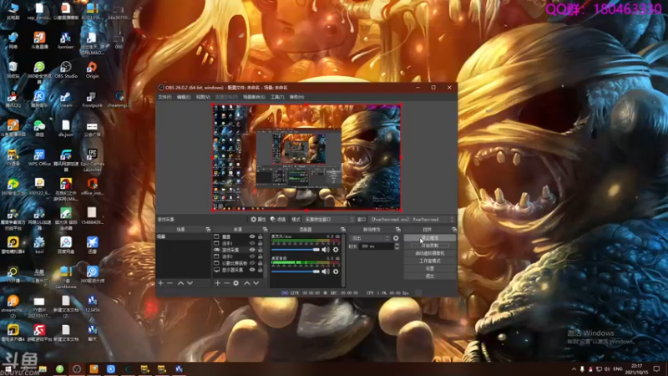
Task: Click the 时长 duration stepper arrows
Action: click(397, 246)
